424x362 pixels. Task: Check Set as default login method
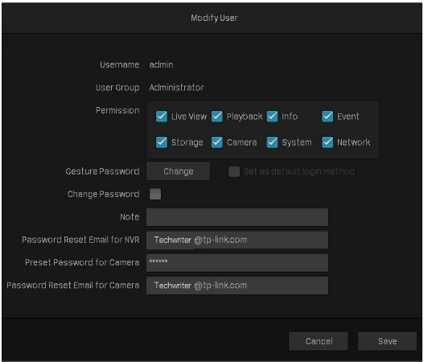[x=234, y=171]
